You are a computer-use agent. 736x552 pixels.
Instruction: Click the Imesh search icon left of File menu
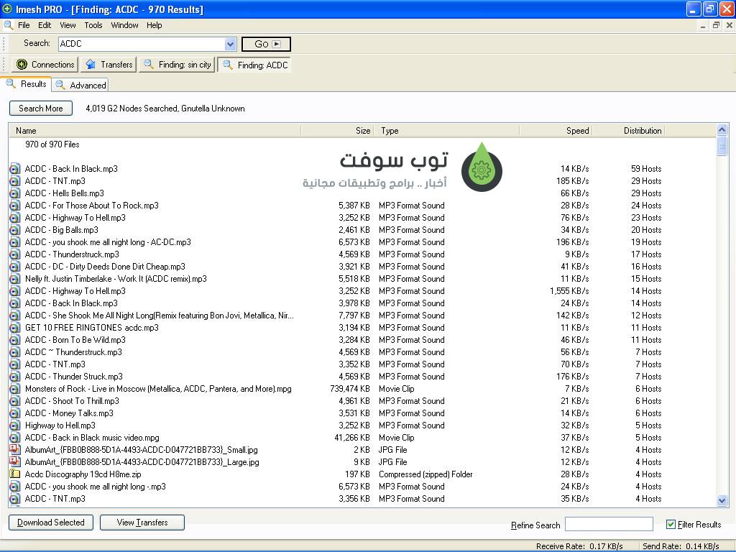click(x=8, y=25)
